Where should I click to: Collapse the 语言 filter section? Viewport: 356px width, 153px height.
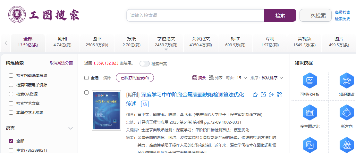71,128
